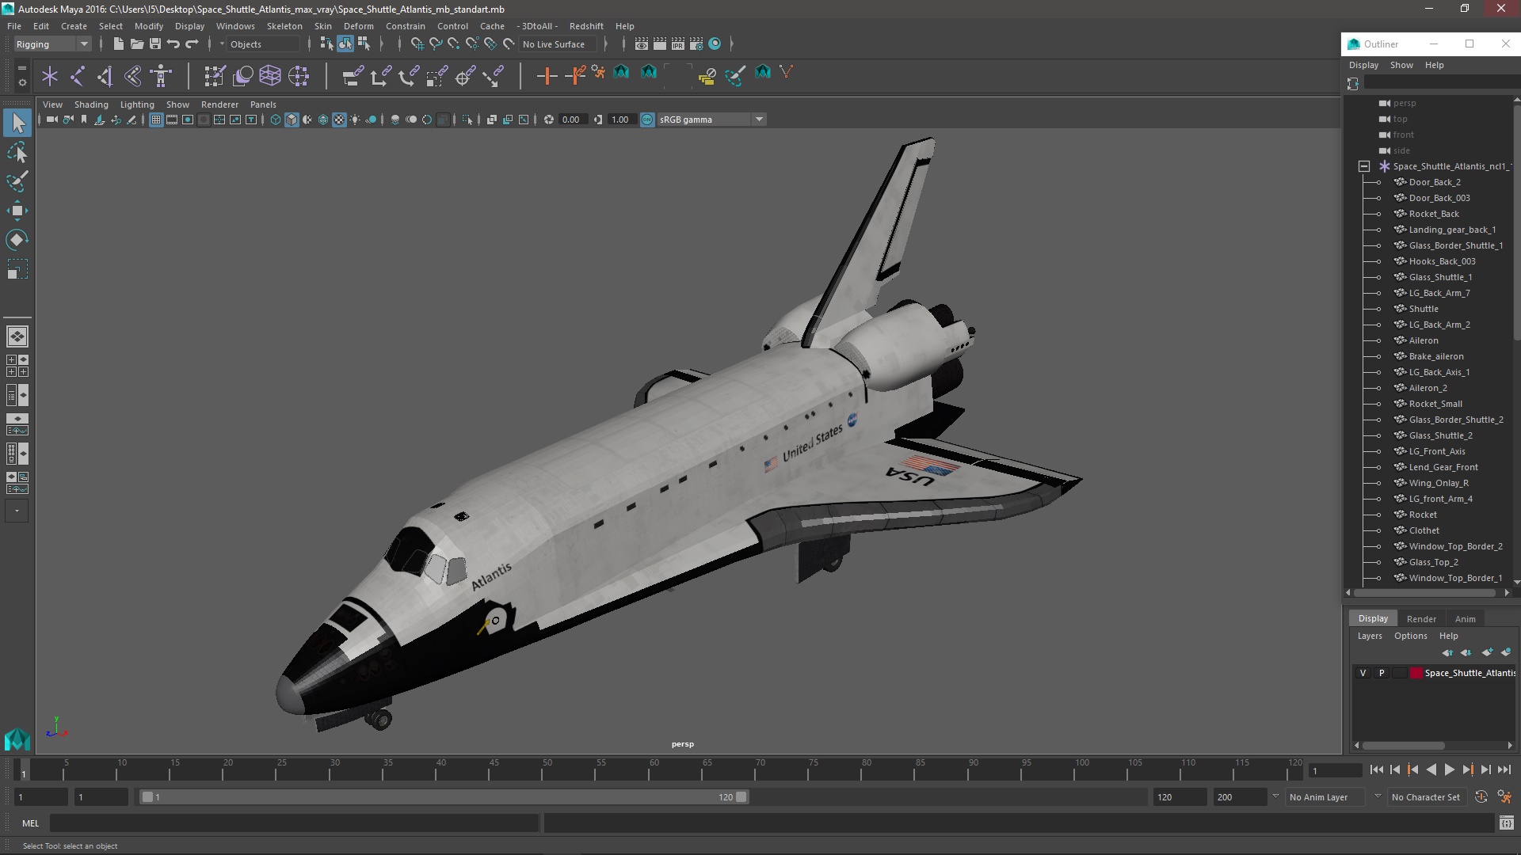Open the Rigging menu set dropdown
The width and height of the screenshot is (1521, 855).
coord(52,44)
